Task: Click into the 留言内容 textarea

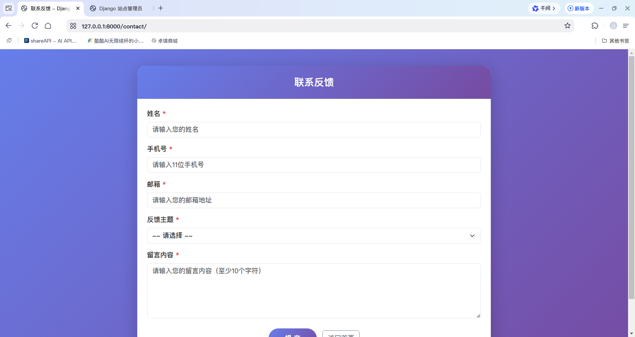Action: point(314,291)
